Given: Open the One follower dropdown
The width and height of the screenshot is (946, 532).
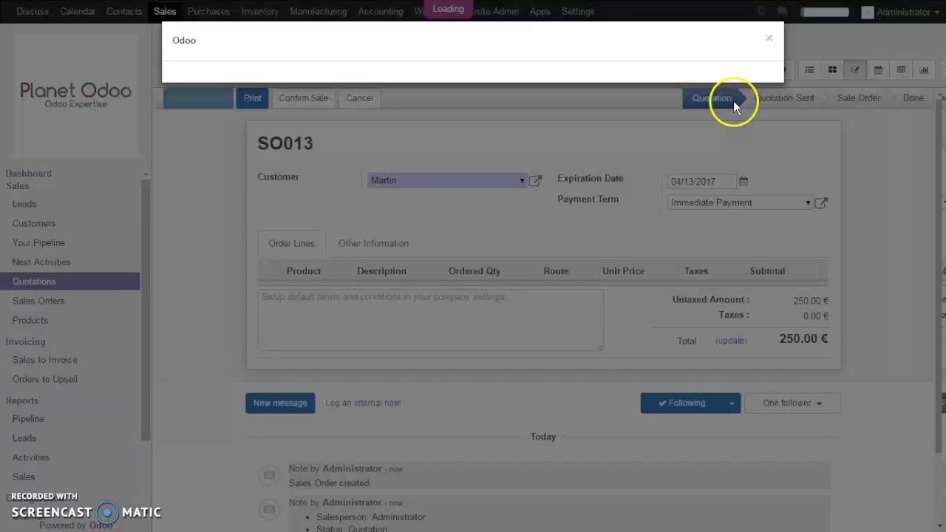Looking at the screenshot, I should tap(792, 403).
